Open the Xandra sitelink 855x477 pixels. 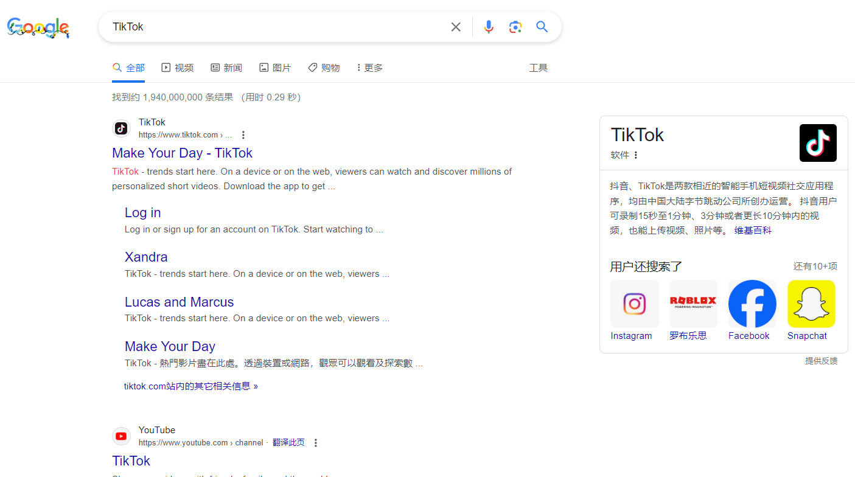pos(146,257)
